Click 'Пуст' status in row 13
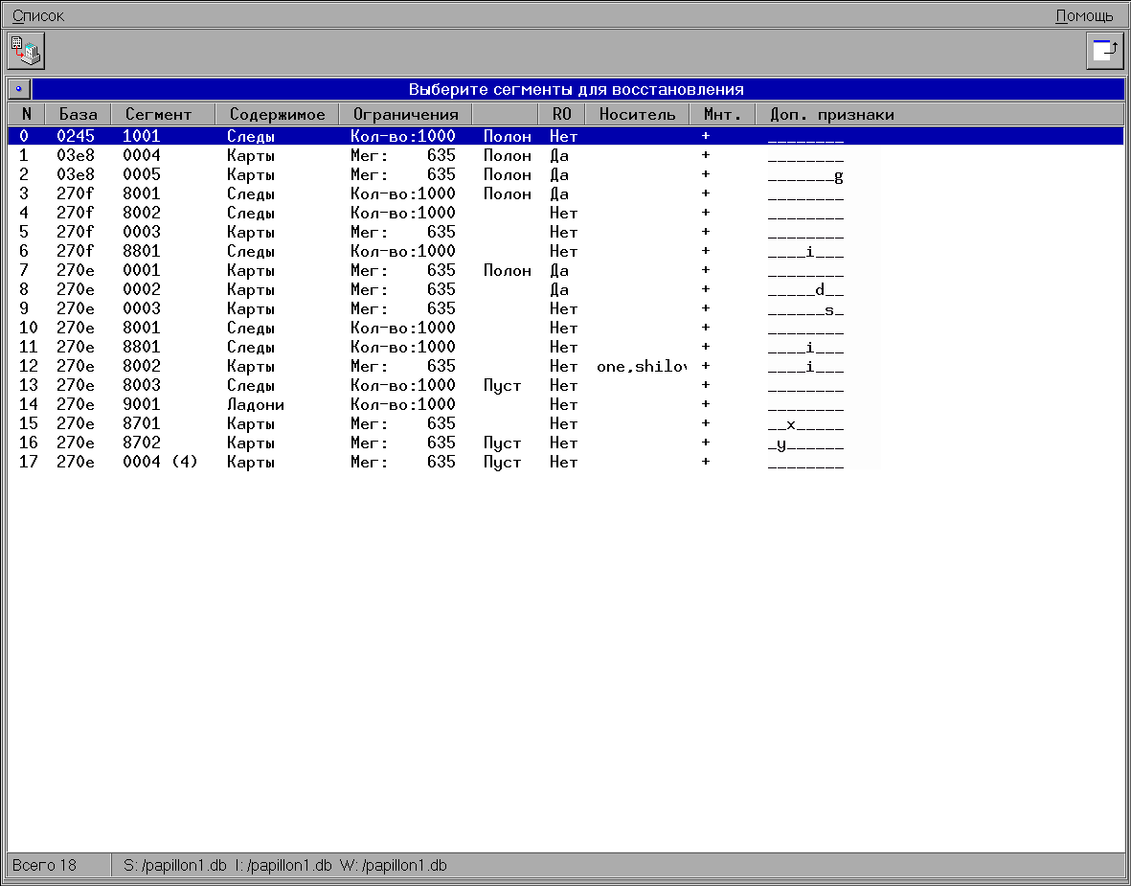The image size is (1131, 886). 502,385
